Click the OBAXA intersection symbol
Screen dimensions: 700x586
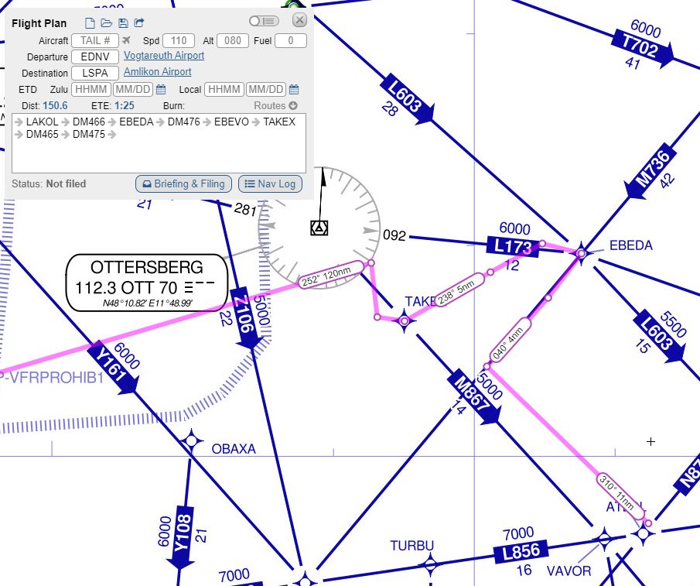(x=192, y=441)
